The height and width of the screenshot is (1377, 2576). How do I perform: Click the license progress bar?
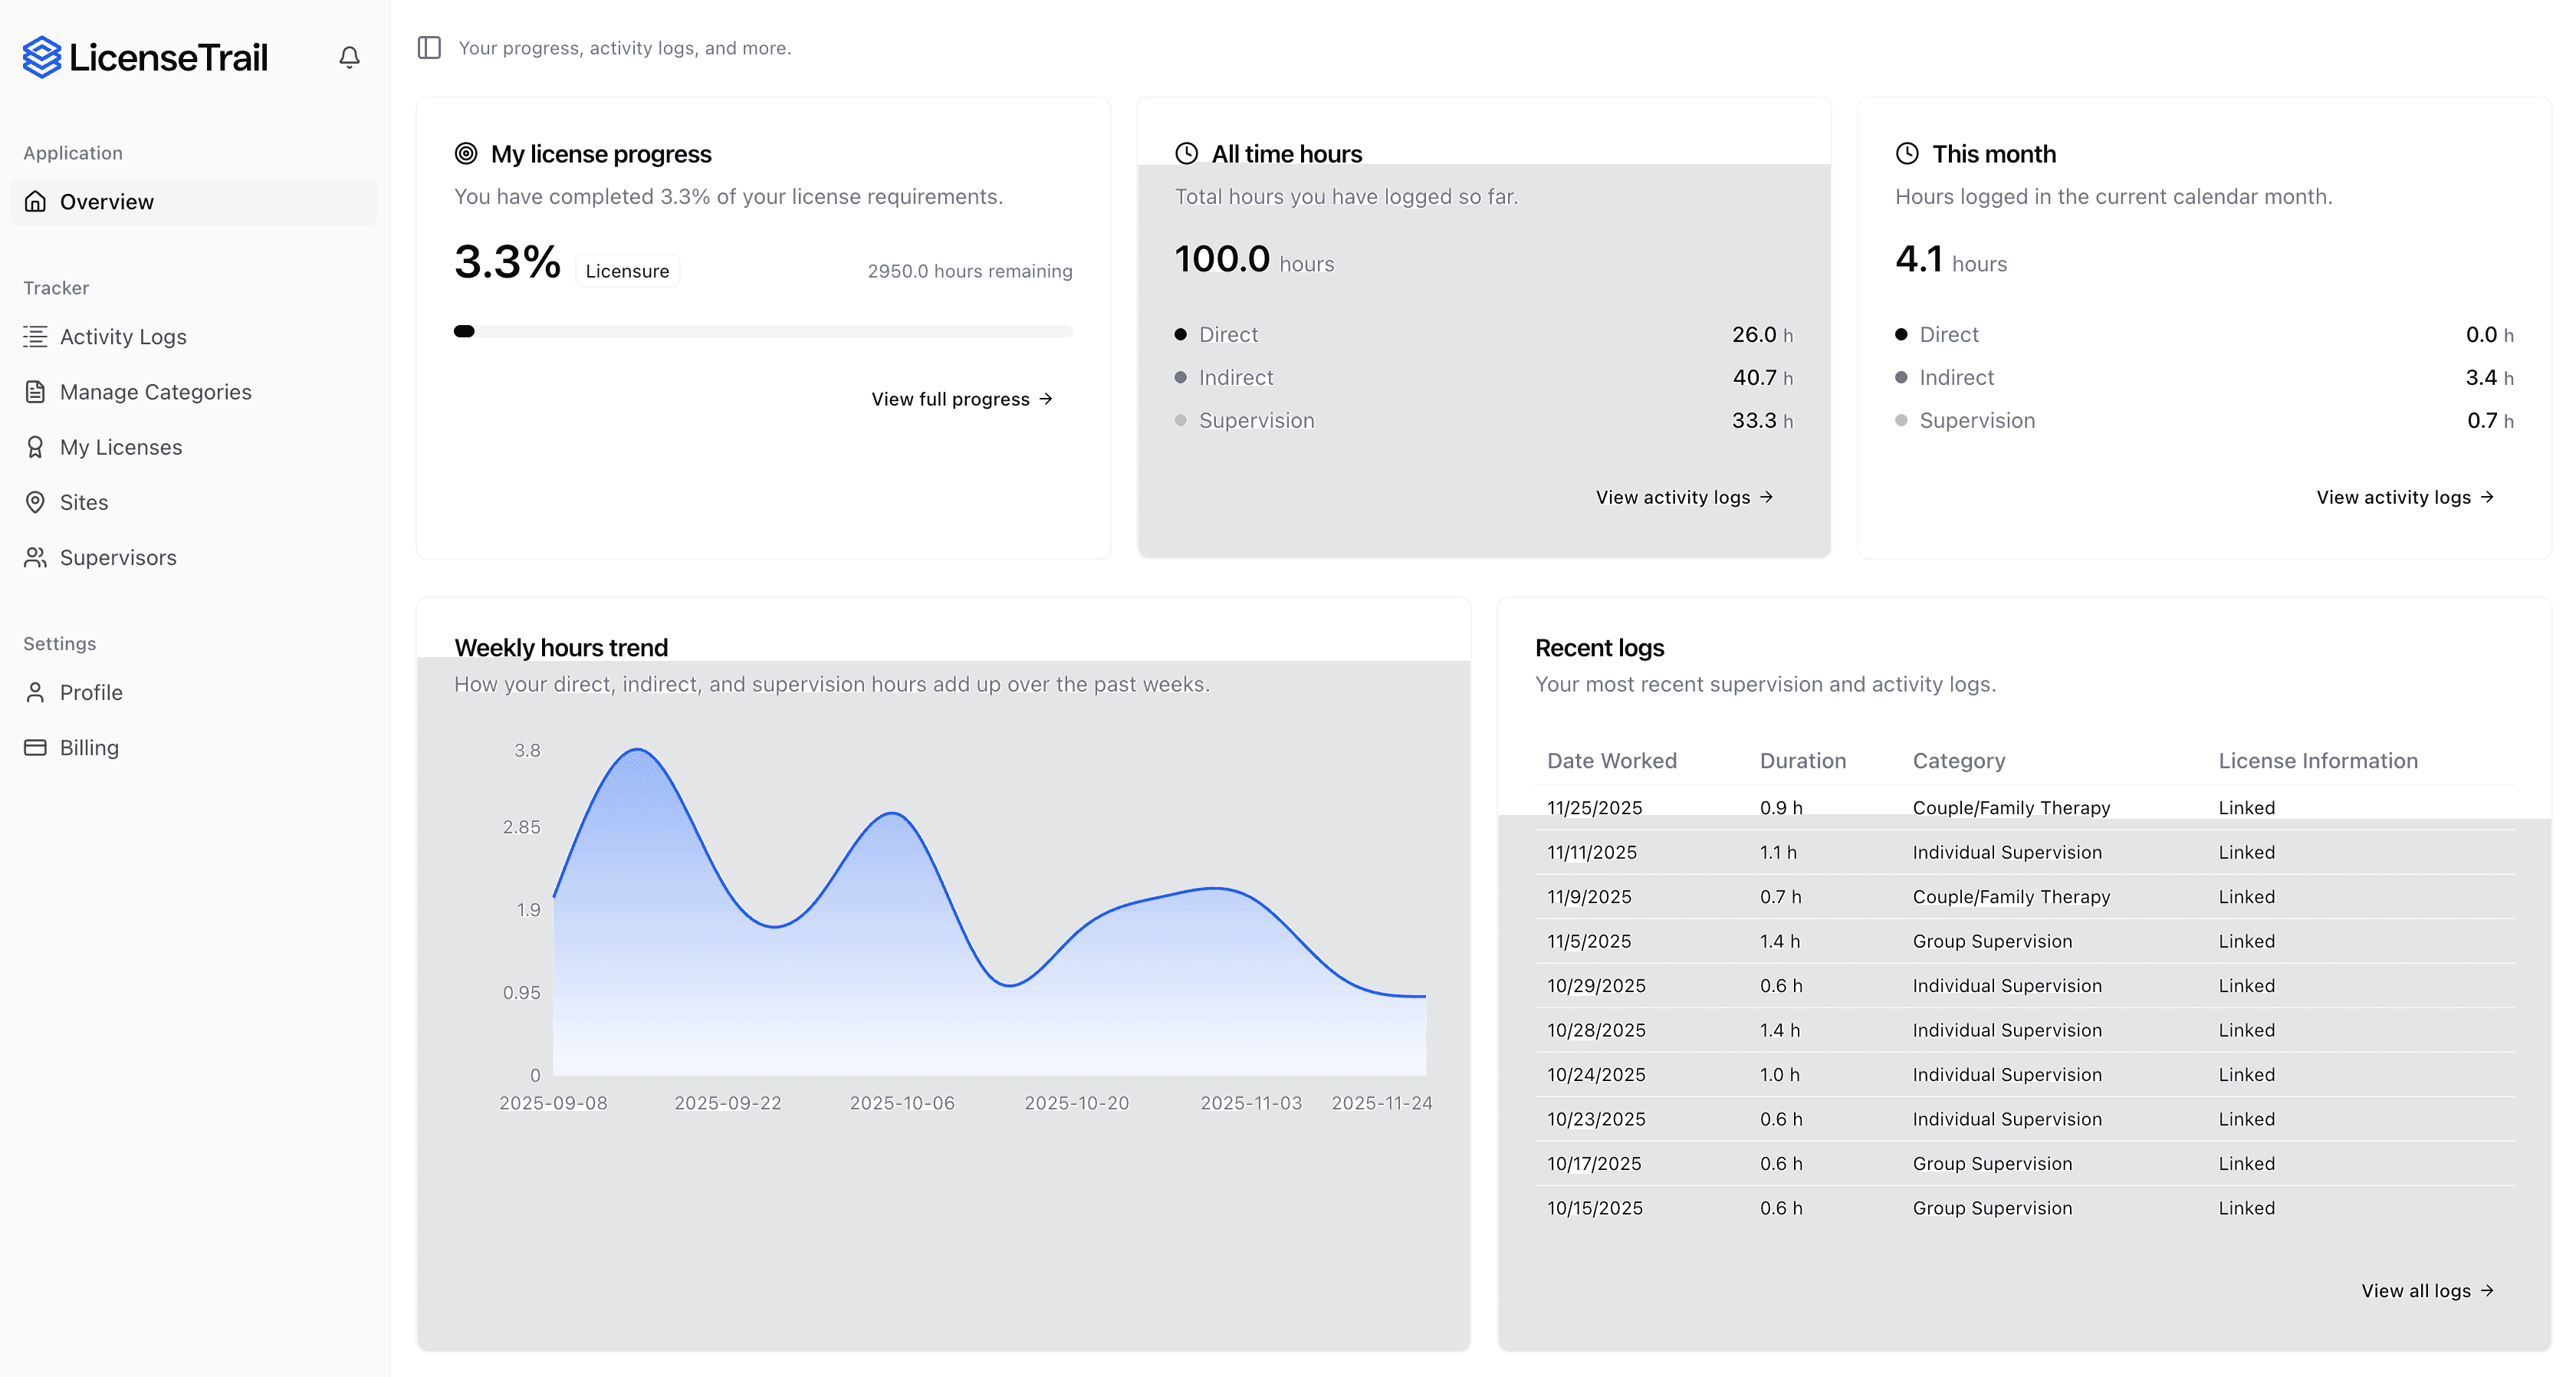click(x=763, y=331)
